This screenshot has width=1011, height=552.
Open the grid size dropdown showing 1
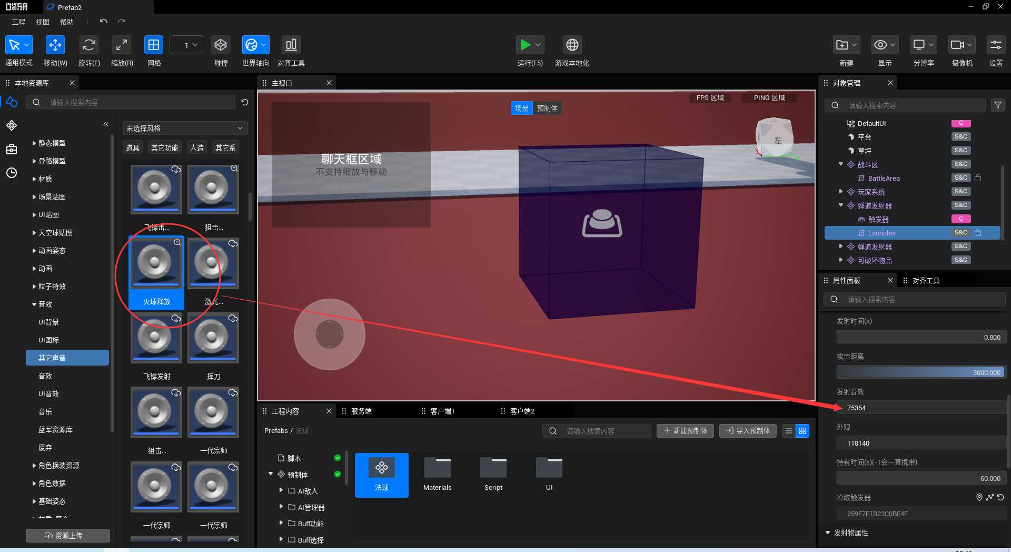click(x=186, y=45)
